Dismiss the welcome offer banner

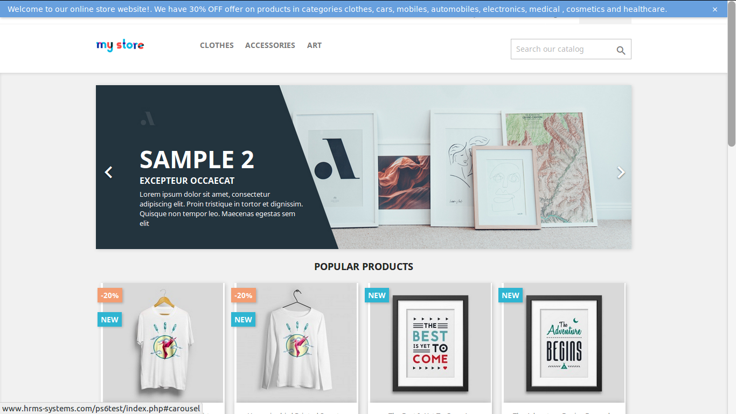tap(715, 9)
